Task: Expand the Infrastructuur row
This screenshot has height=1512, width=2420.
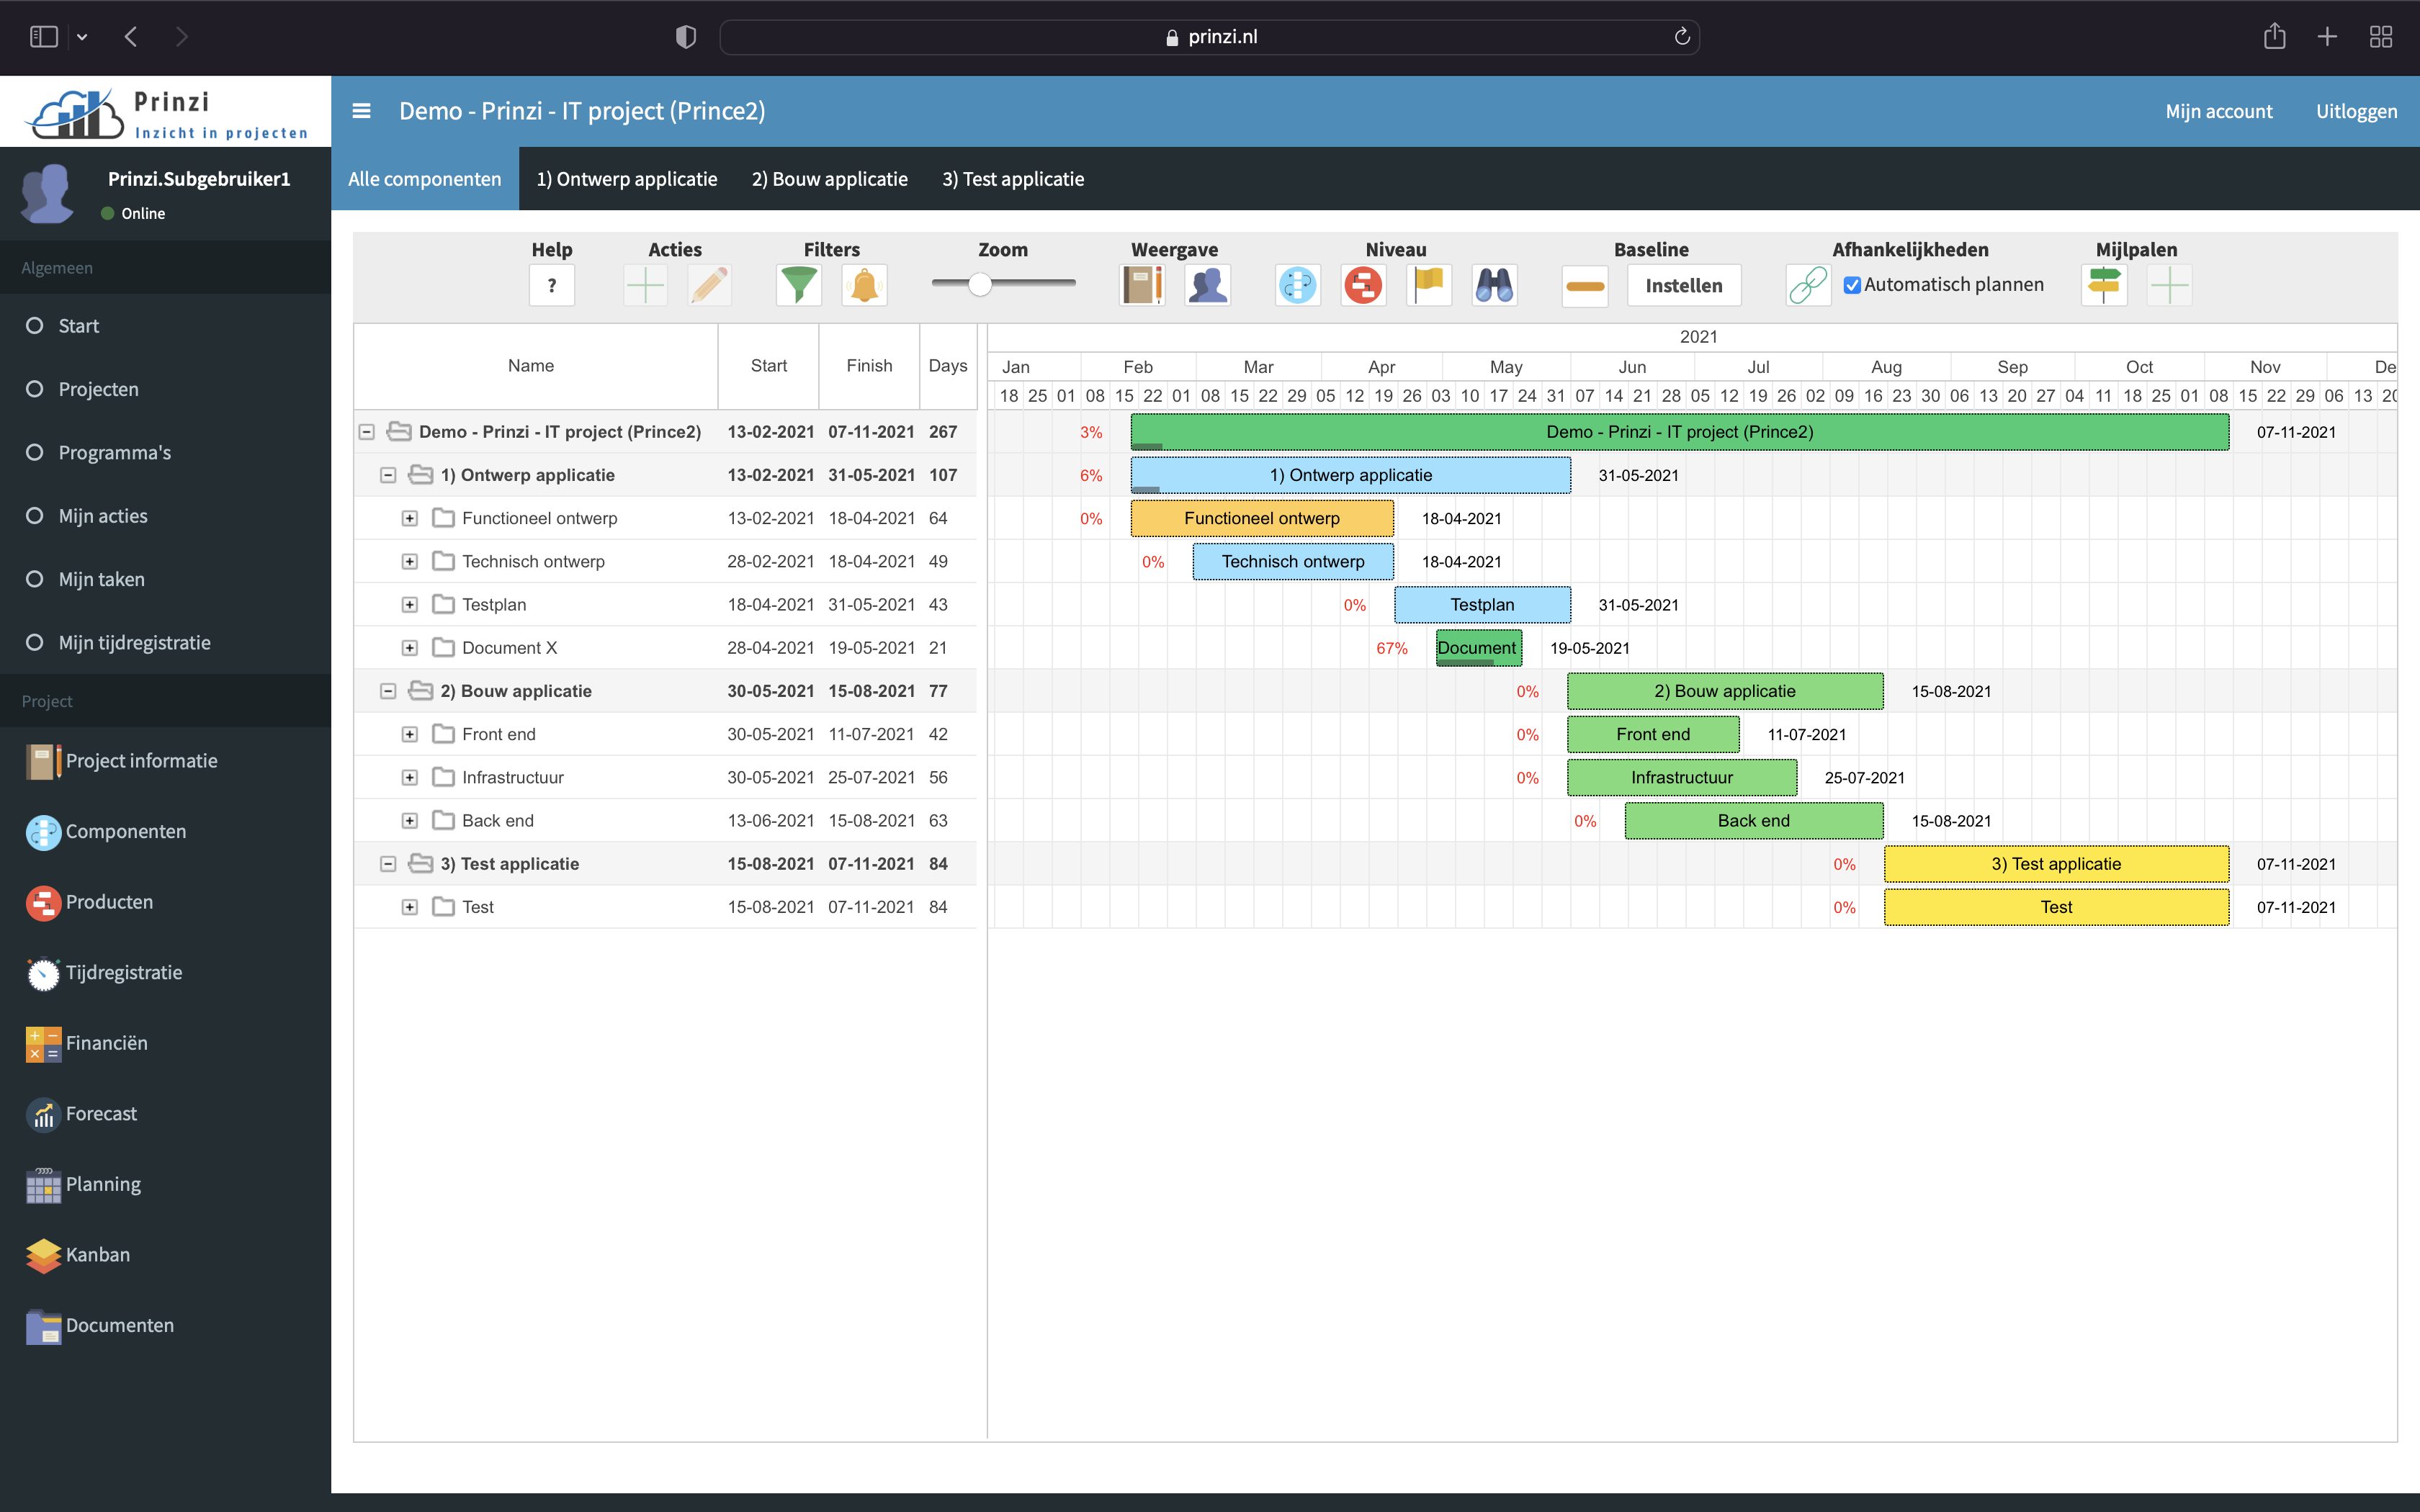Action: (410, 777)
